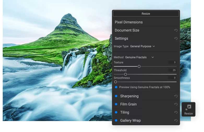Click the Resize tool icon button
The image size is (204, 132).
[188, 109]
